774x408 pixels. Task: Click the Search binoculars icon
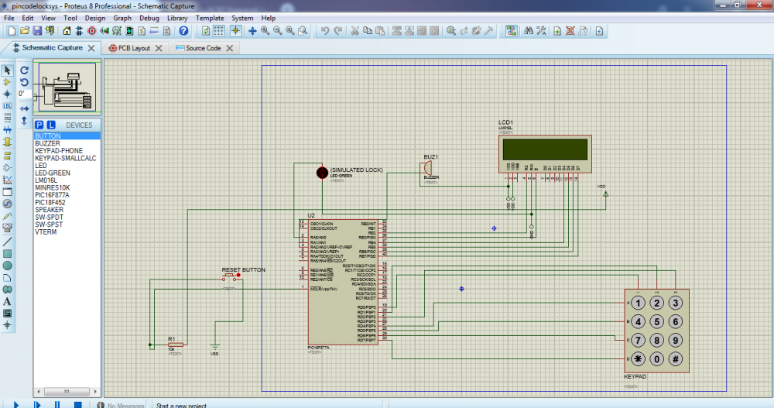coord(529,31)
